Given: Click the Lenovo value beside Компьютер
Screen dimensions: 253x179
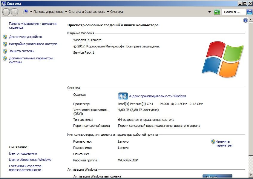Looking at the screenshot, I should pos(123,141).
